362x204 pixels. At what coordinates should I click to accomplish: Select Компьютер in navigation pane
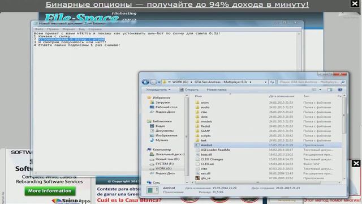point(159,150)
